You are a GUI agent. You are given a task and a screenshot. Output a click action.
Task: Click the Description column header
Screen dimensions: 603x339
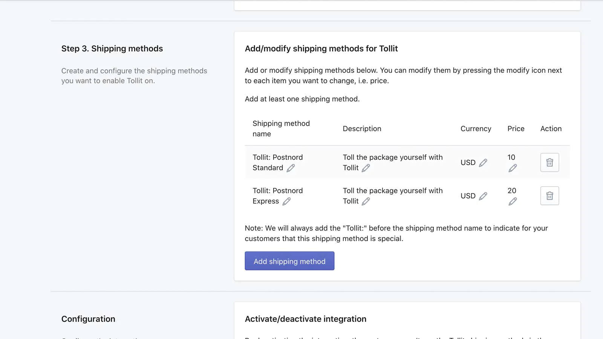362,129
